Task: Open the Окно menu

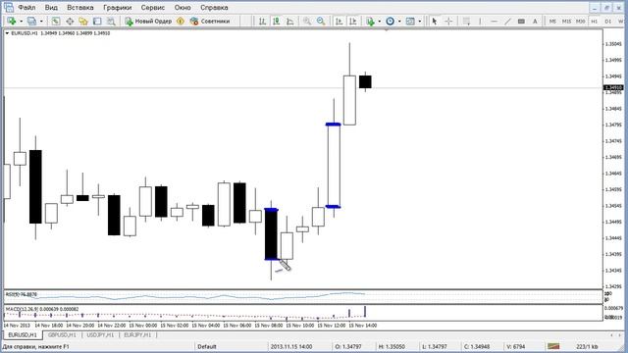Action: click(183, 8)
